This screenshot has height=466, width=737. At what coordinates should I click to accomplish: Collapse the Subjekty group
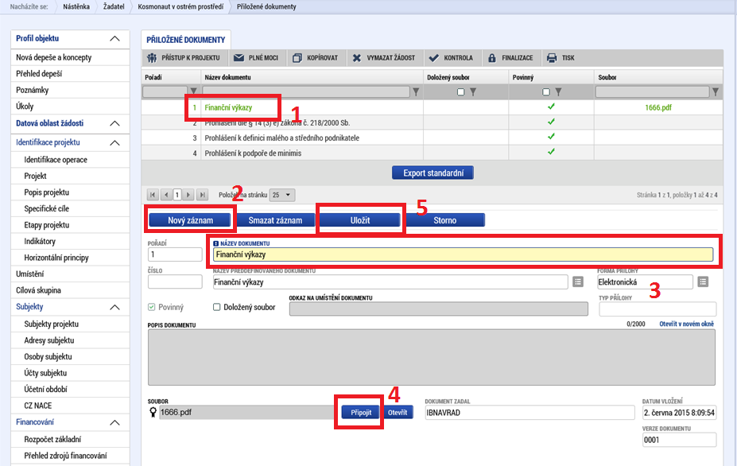(114, 307)
